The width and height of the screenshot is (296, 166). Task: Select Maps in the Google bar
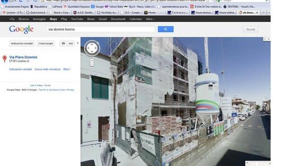click(x=53, y=19)
